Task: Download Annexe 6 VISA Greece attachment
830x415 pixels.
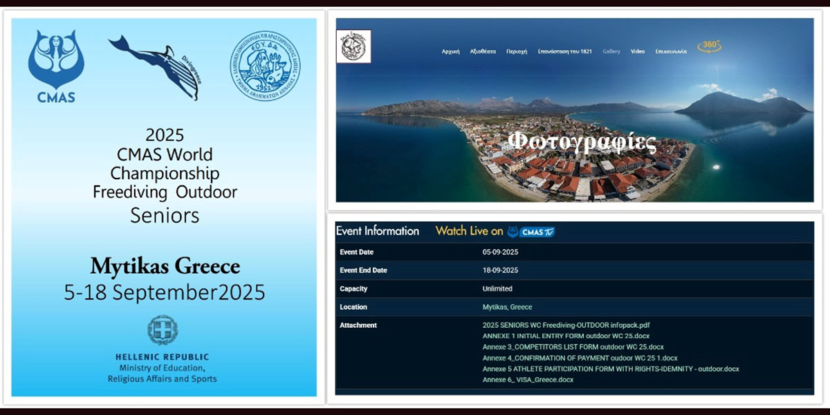Action: [x=528, y=380]
